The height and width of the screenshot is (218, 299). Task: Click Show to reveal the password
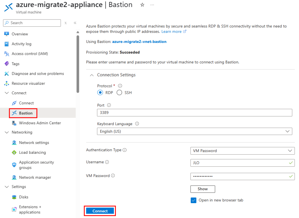coord(203,189)
